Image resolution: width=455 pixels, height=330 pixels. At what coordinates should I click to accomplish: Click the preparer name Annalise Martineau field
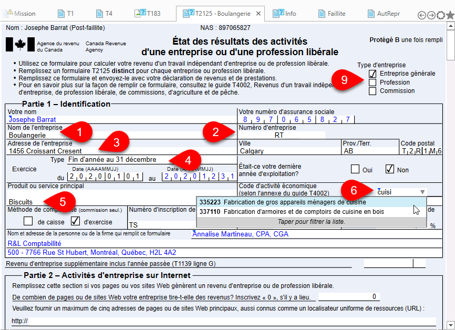(x=317, y=234)
